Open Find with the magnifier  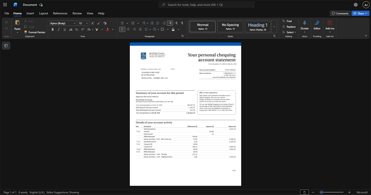pos(287,21)
